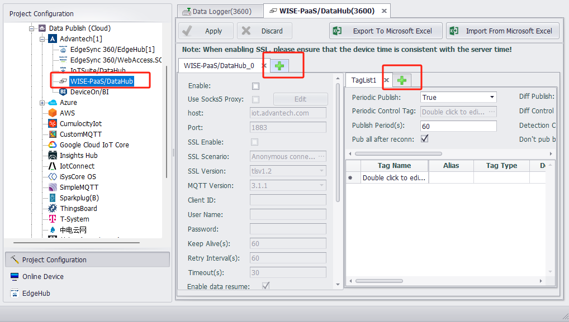The image size is (569, 322).
Task: Uncheck Pub all after reconn option
Action: click(425, 139)
